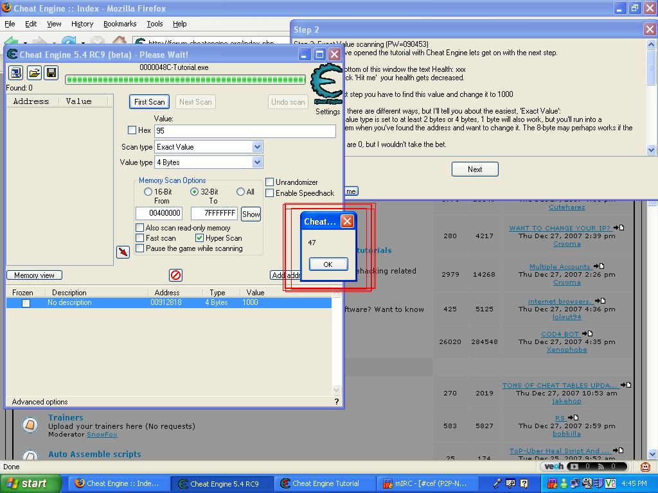Click the tray question mark icon
Screen dimensions: 658x493
524,483
